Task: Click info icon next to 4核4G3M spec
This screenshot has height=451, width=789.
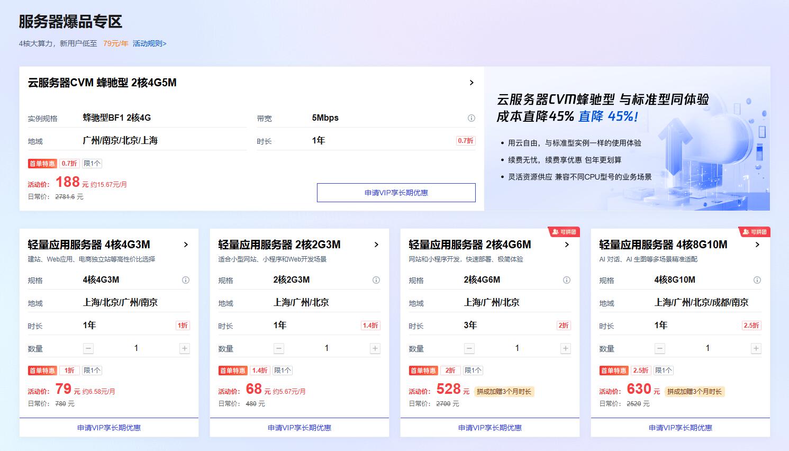Action: tap(186, 280)
